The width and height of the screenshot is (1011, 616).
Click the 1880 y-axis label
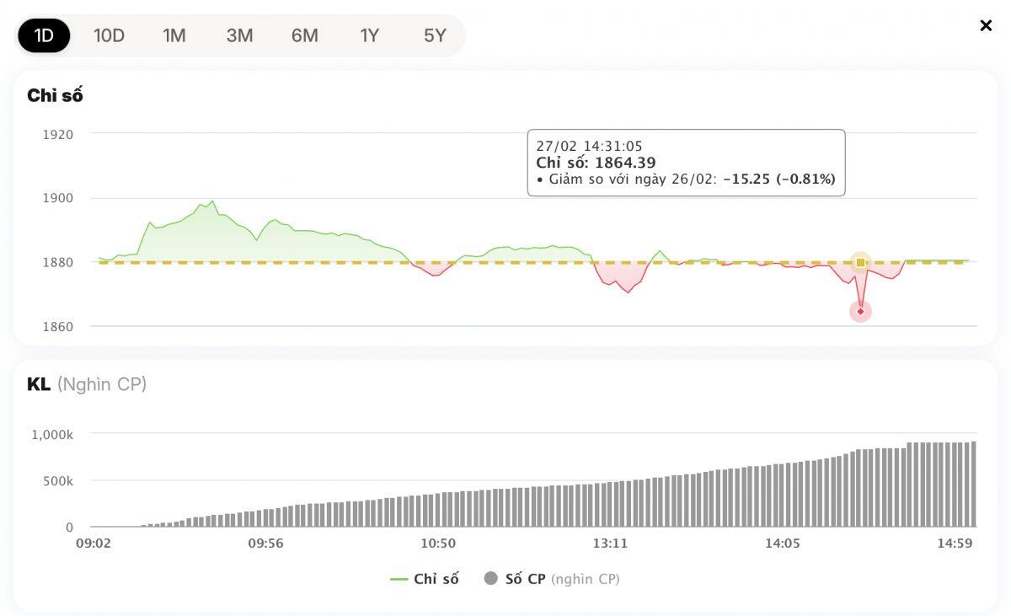point(58,262)
